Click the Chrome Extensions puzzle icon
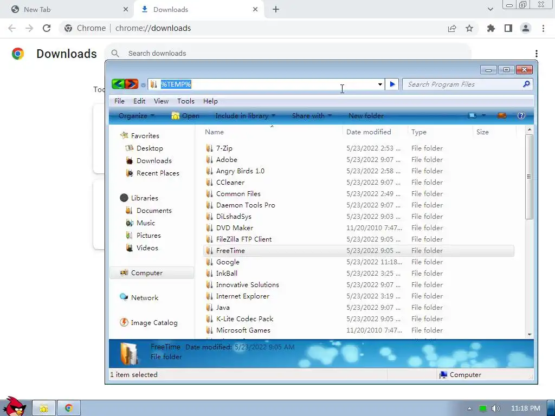Viewport: 555px width, 416px height. click(491, 28)
